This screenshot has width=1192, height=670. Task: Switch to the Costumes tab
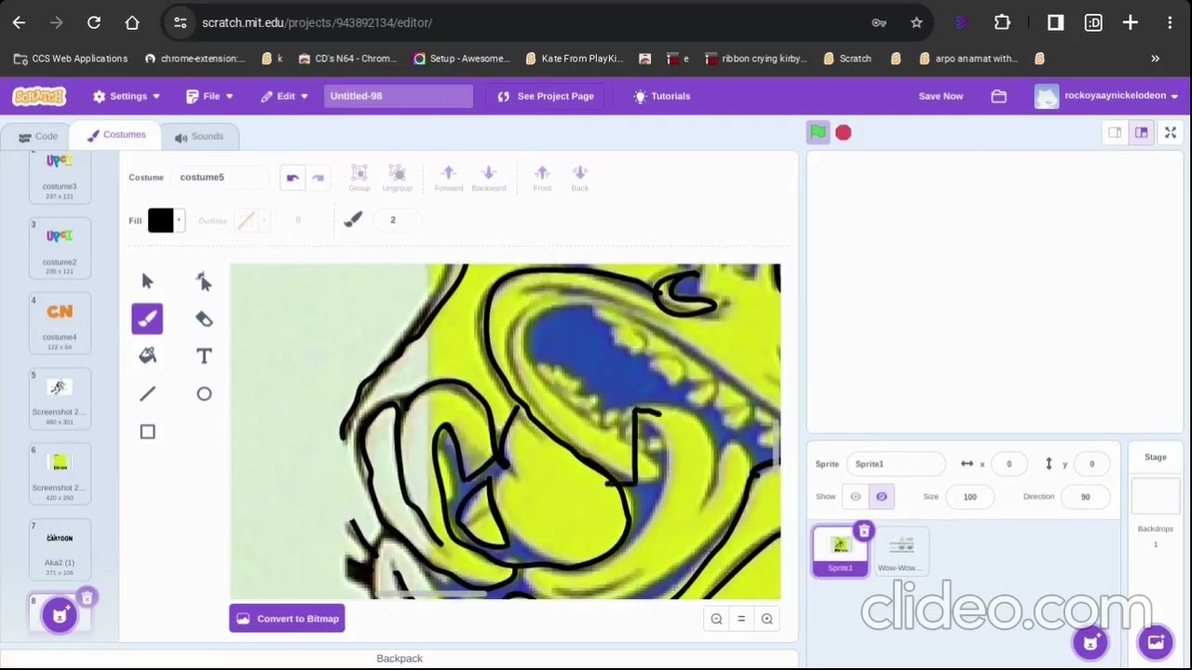coord(116,135)
